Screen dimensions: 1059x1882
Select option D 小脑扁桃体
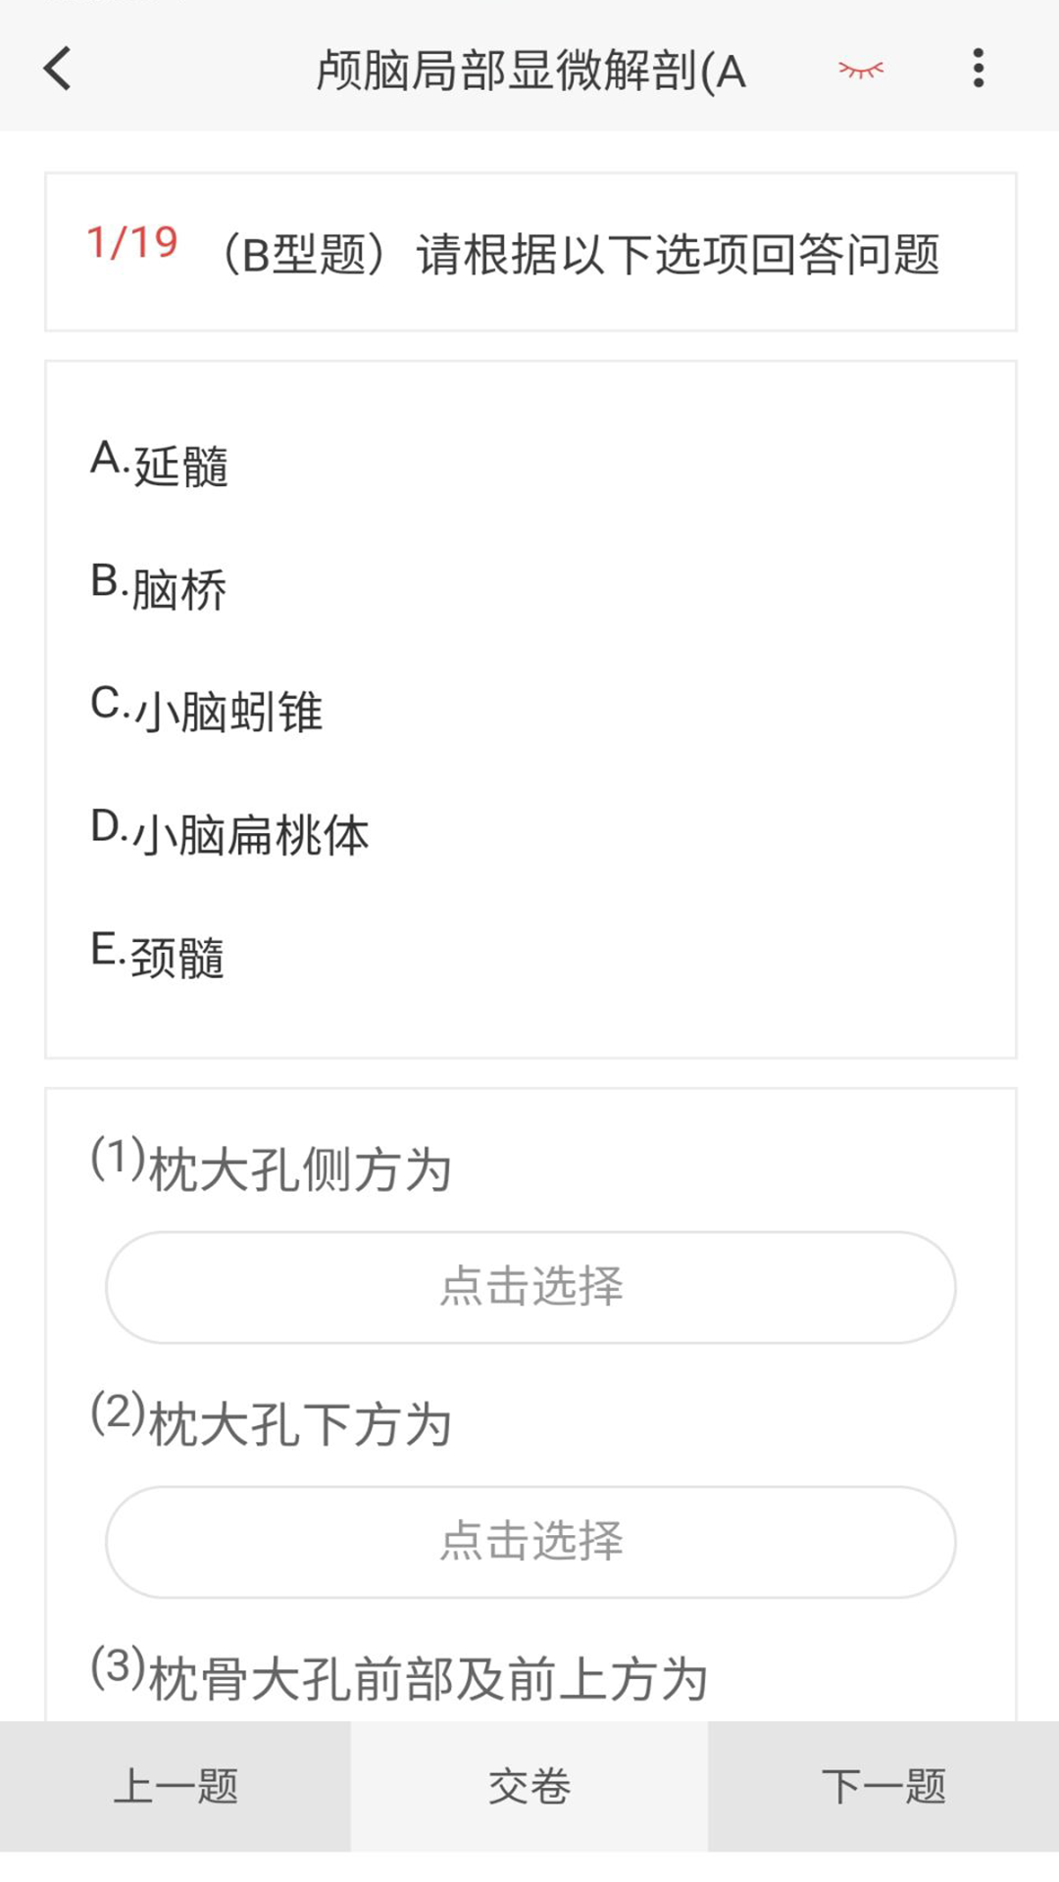(x=230, y=830)
